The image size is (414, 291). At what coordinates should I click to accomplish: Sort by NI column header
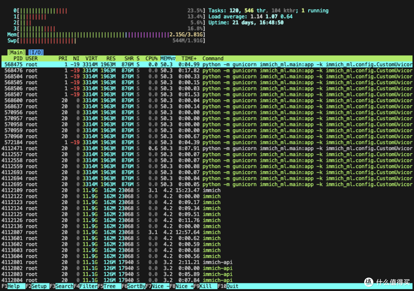pos(76,58)
